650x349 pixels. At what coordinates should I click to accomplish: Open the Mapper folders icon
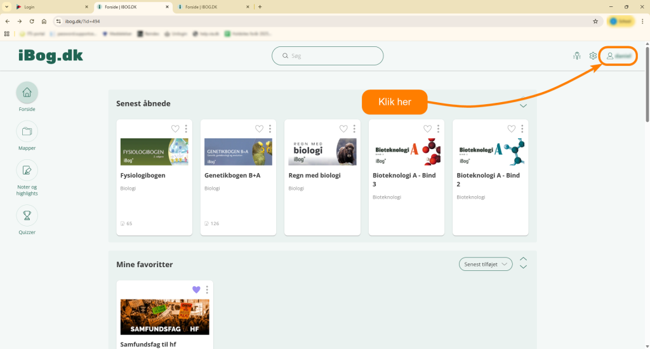(27, 131)
